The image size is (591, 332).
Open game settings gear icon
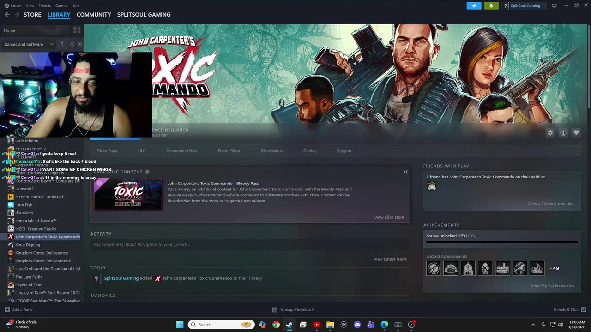550,133
